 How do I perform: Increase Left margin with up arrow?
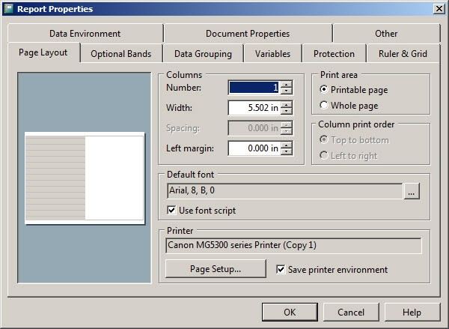pos(287,145)
